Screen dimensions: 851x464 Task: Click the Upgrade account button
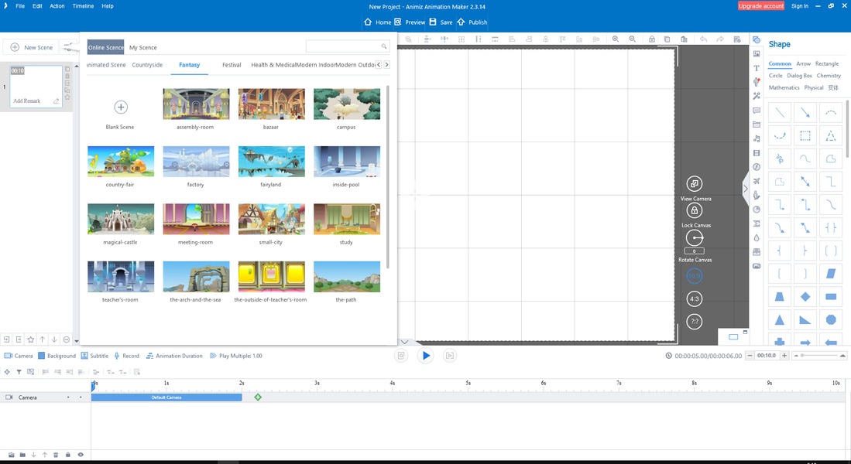[760, 6]
